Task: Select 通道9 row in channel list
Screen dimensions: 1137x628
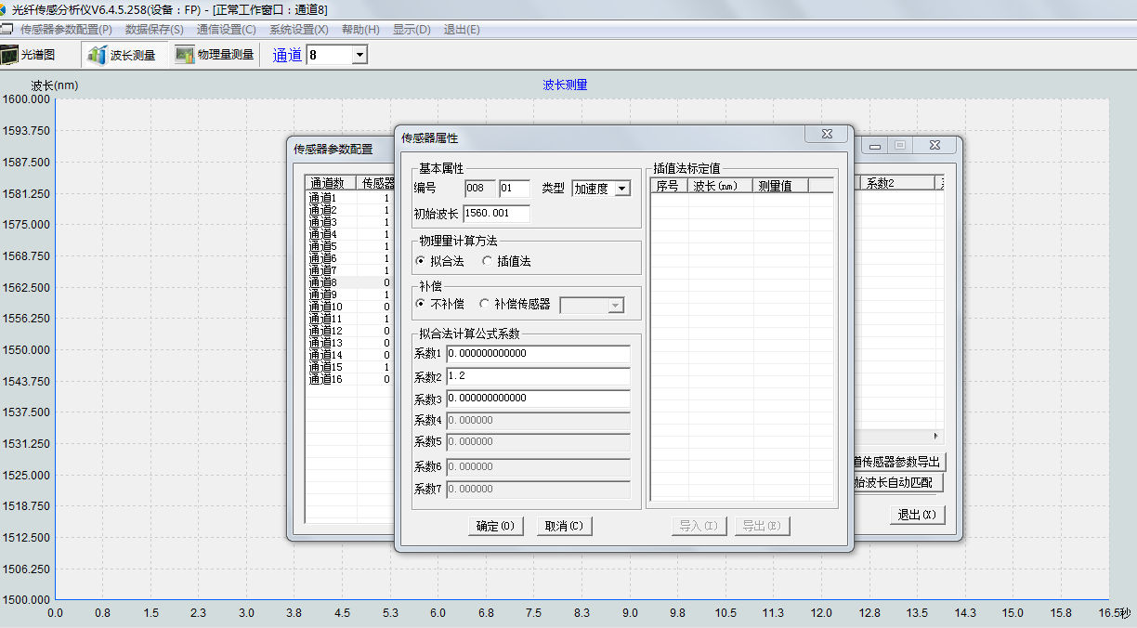Action: (x=323, y=294)
